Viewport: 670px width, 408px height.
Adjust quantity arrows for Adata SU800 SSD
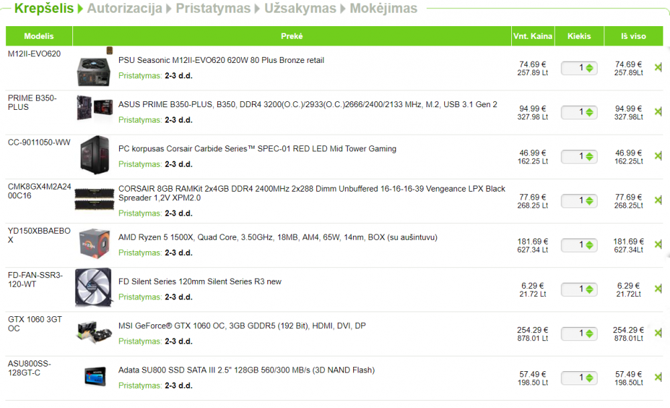point(590,378)
